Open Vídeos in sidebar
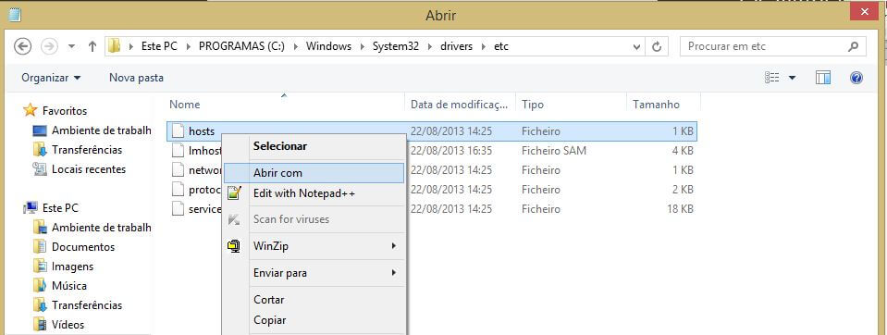The height and width of the screenshot is (335, 887). tap(68, 324)
